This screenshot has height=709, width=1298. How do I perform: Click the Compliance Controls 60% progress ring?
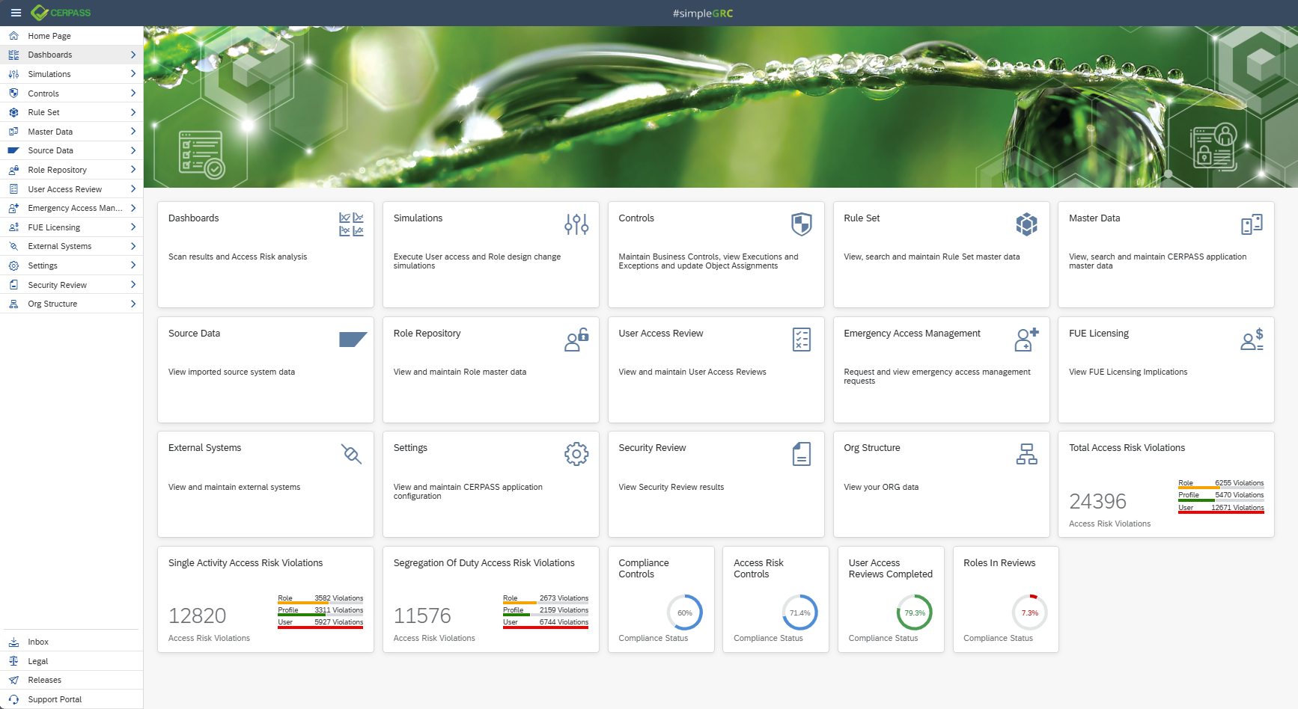pyautogui.click(x=685, y=613)
